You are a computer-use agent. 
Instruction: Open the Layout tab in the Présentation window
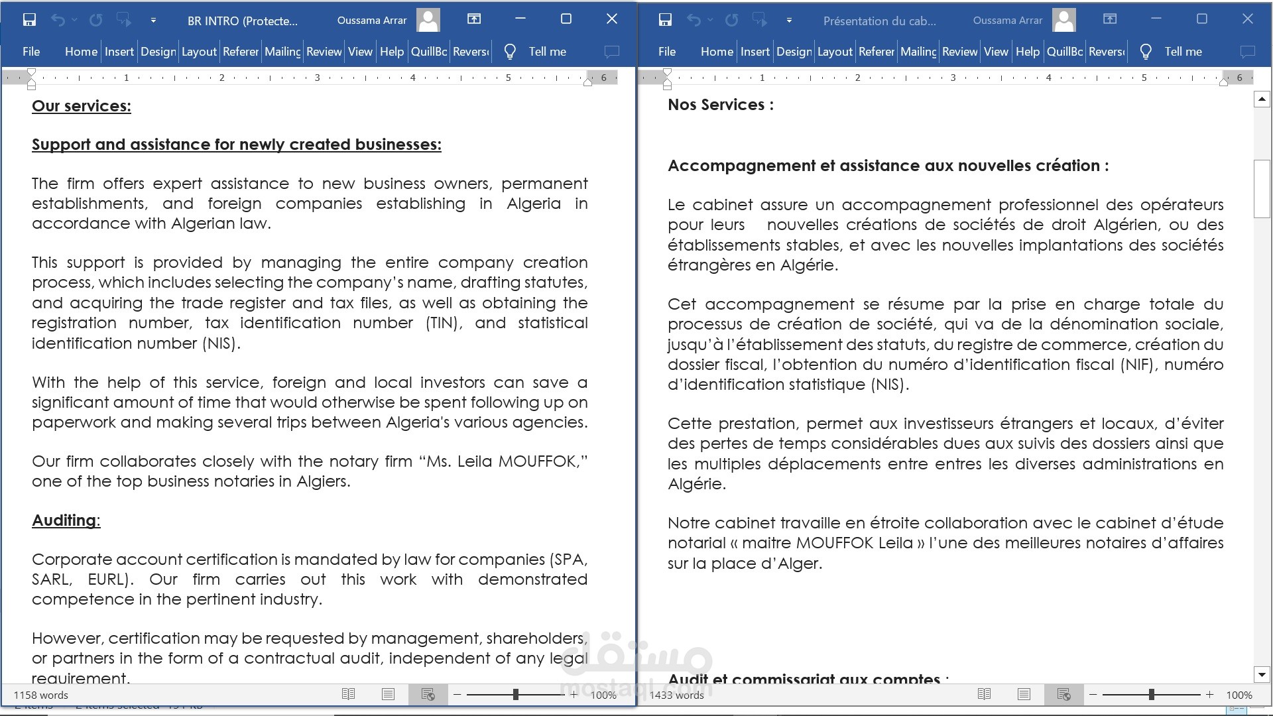click(835, 52)
